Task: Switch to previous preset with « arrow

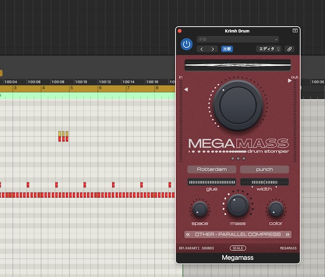Action: [x=187, y=235]
